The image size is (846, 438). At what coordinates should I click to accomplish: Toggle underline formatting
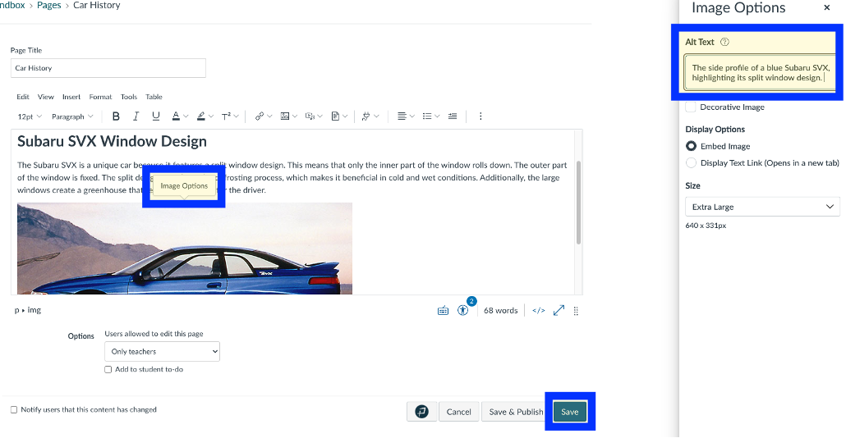click(x=156, y=116)
